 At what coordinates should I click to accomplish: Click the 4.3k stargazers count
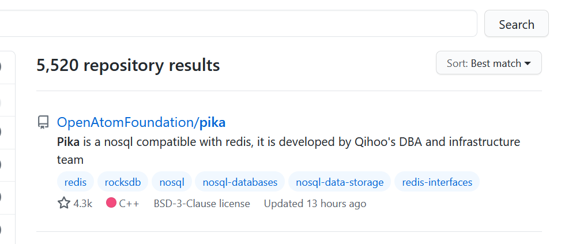click(82, 204)
